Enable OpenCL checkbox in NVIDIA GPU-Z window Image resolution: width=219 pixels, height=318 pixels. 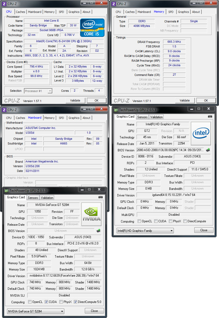coord(30,302)
